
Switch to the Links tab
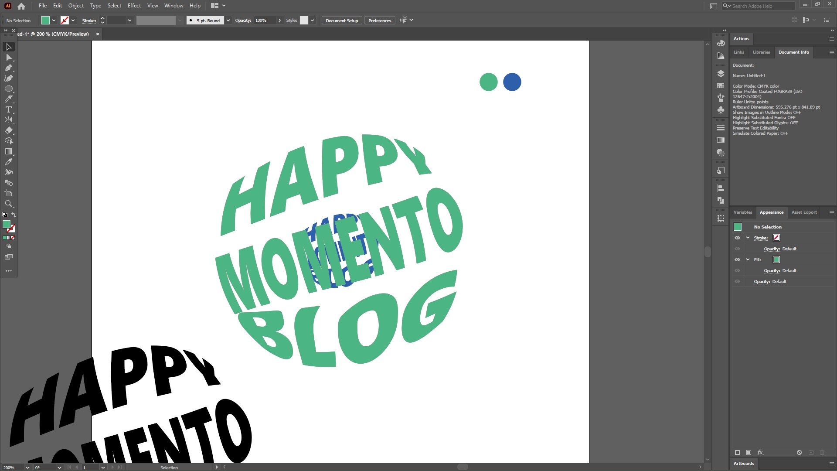(739, 52)
